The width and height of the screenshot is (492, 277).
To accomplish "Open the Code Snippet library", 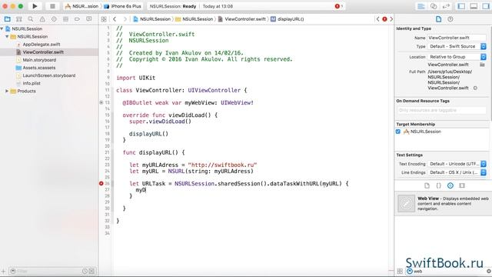I will point(439,185).
